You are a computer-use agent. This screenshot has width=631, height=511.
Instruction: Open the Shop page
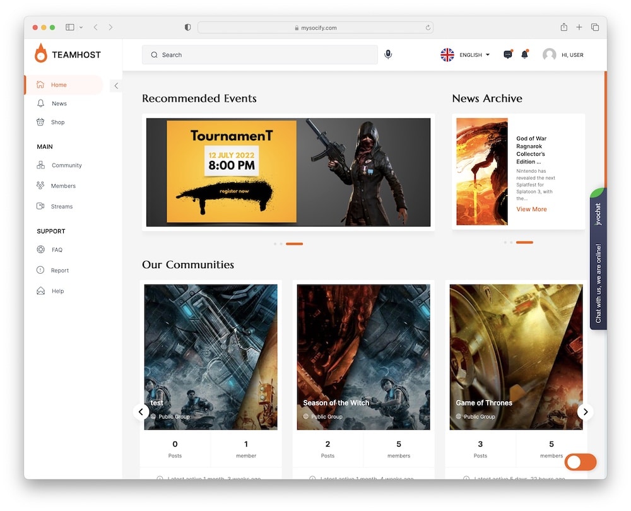[57, 122]
